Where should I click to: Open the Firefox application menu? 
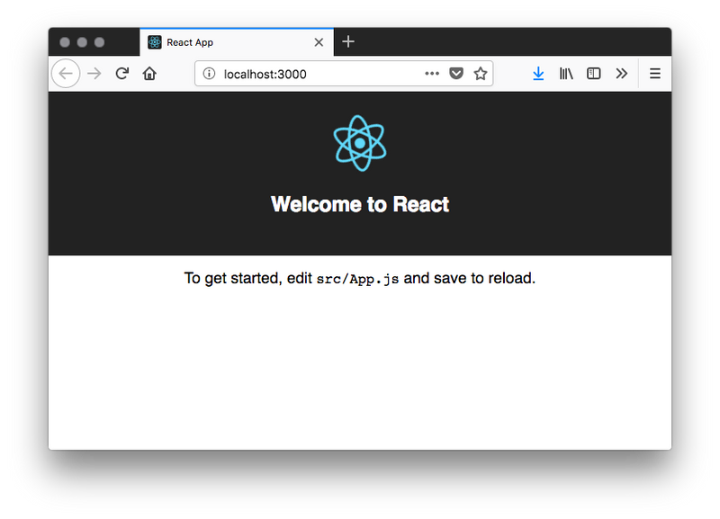654,73
